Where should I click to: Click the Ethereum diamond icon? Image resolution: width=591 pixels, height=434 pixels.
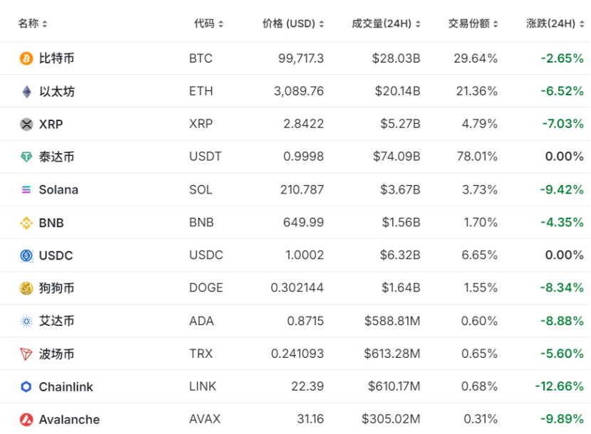click(x=26, y=91)
